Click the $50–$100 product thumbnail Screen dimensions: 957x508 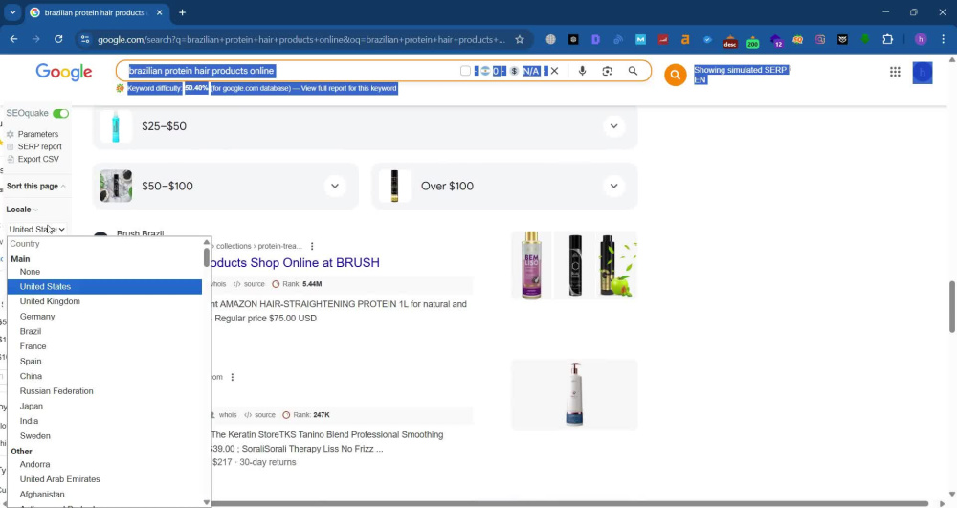click(x=116, y=186)
